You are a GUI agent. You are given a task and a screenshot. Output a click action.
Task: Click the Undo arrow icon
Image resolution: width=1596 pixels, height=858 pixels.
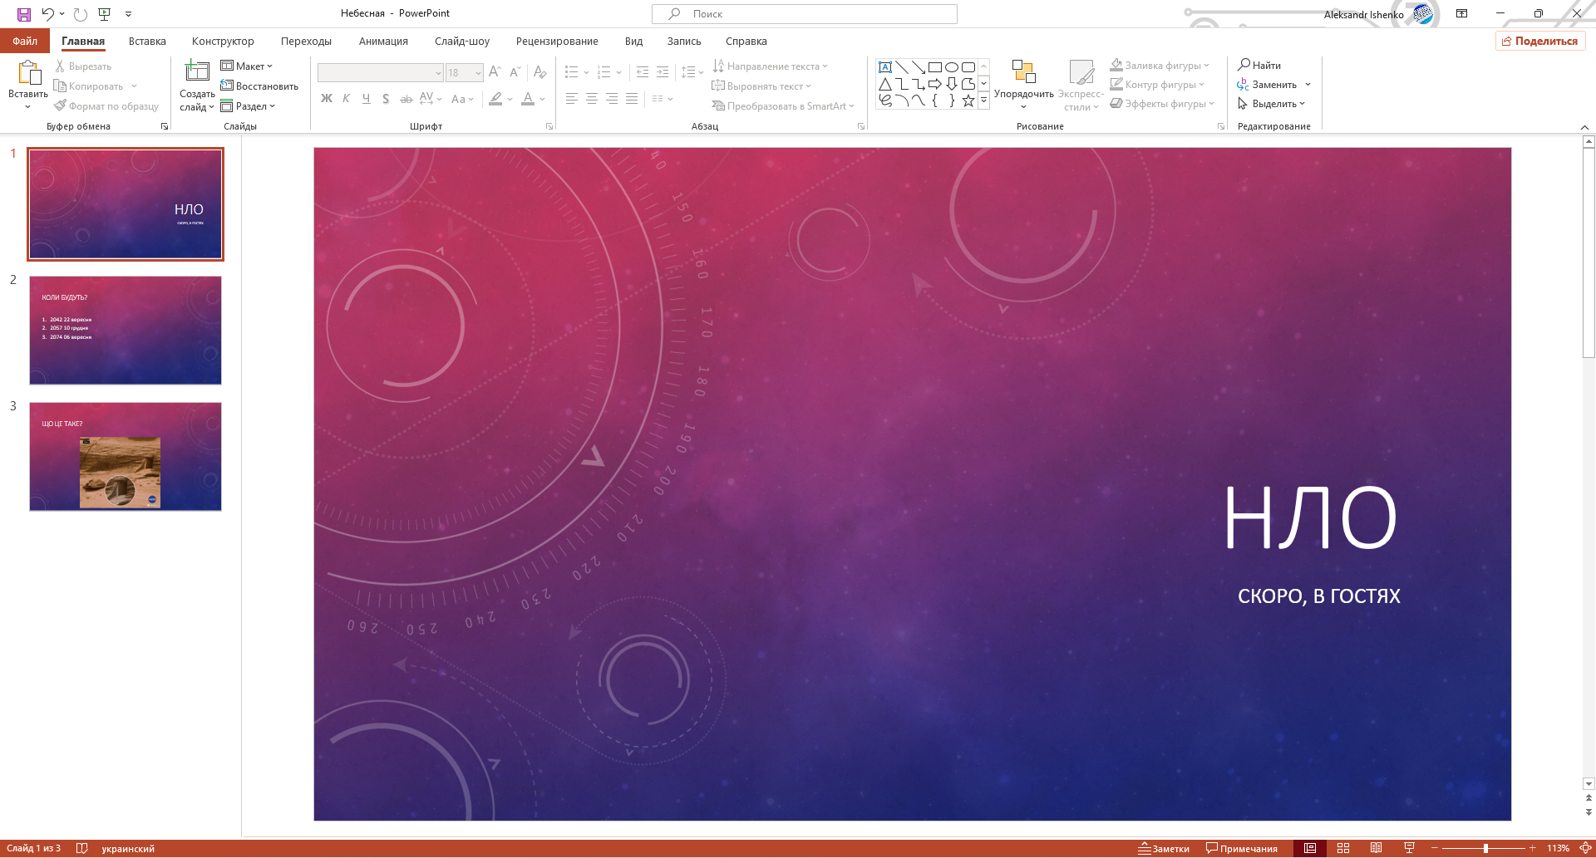[x=47, y=14]
